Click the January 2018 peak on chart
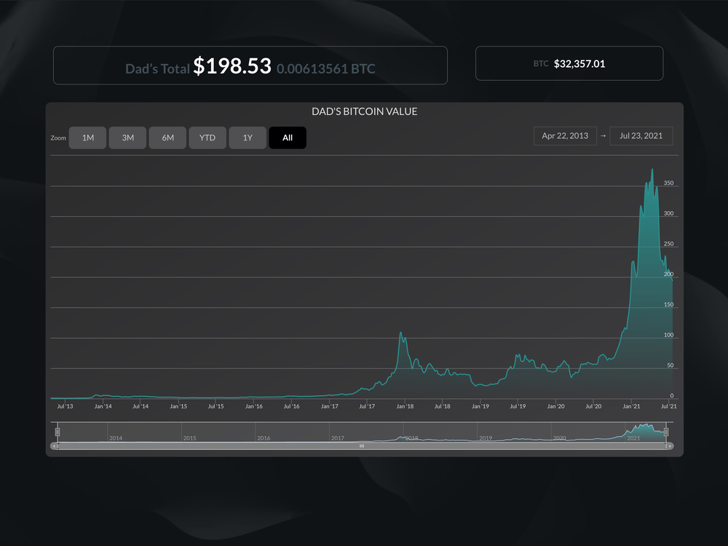728x546 pixels. [400, 333]
